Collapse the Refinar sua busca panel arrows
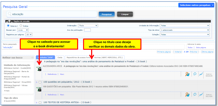The image size is (218, 106). 32,58
